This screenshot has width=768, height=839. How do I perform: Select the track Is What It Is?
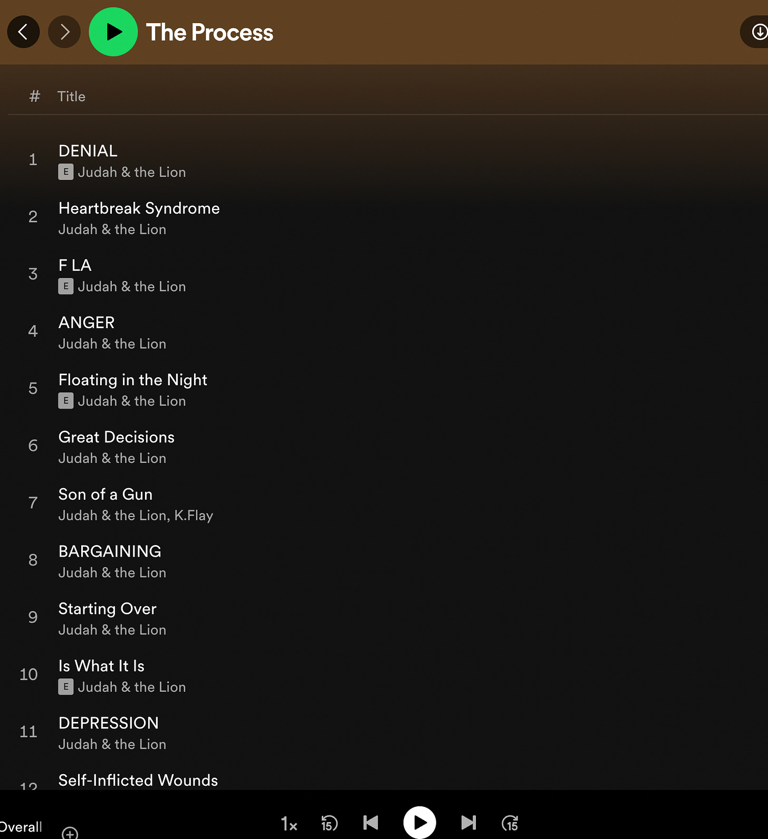click(x=101, y=666)
